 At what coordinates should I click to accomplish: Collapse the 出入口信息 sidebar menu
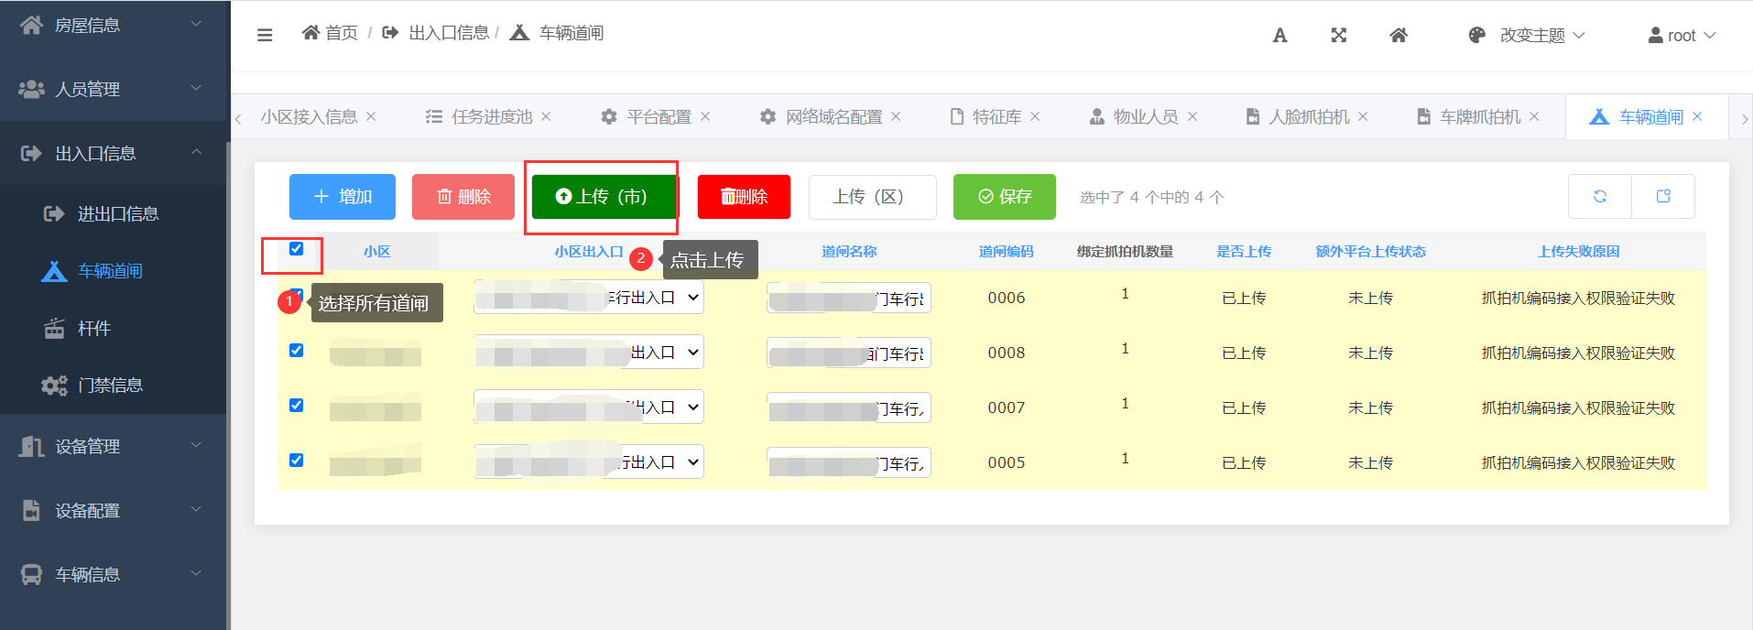[x=114, y=153]
